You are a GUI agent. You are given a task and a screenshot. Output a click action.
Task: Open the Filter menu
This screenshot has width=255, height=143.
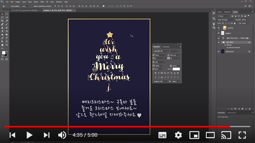(x=42, y=2)
